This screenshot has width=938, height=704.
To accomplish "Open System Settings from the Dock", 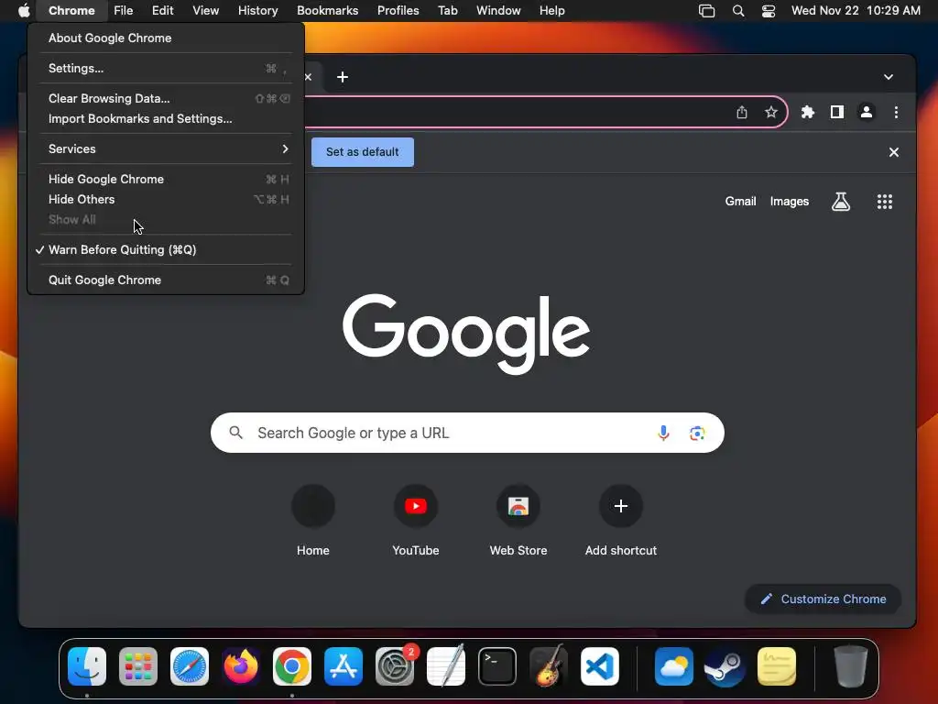I will [395, 666].
